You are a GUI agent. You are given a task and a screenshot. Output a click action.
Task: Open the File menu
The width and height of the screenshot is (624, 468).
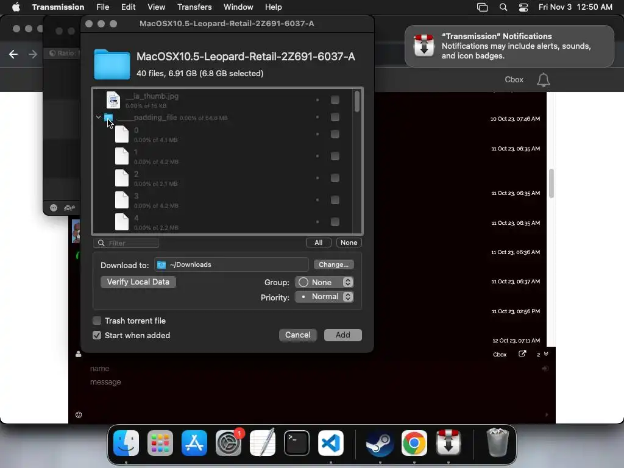(x=102, y=7)
